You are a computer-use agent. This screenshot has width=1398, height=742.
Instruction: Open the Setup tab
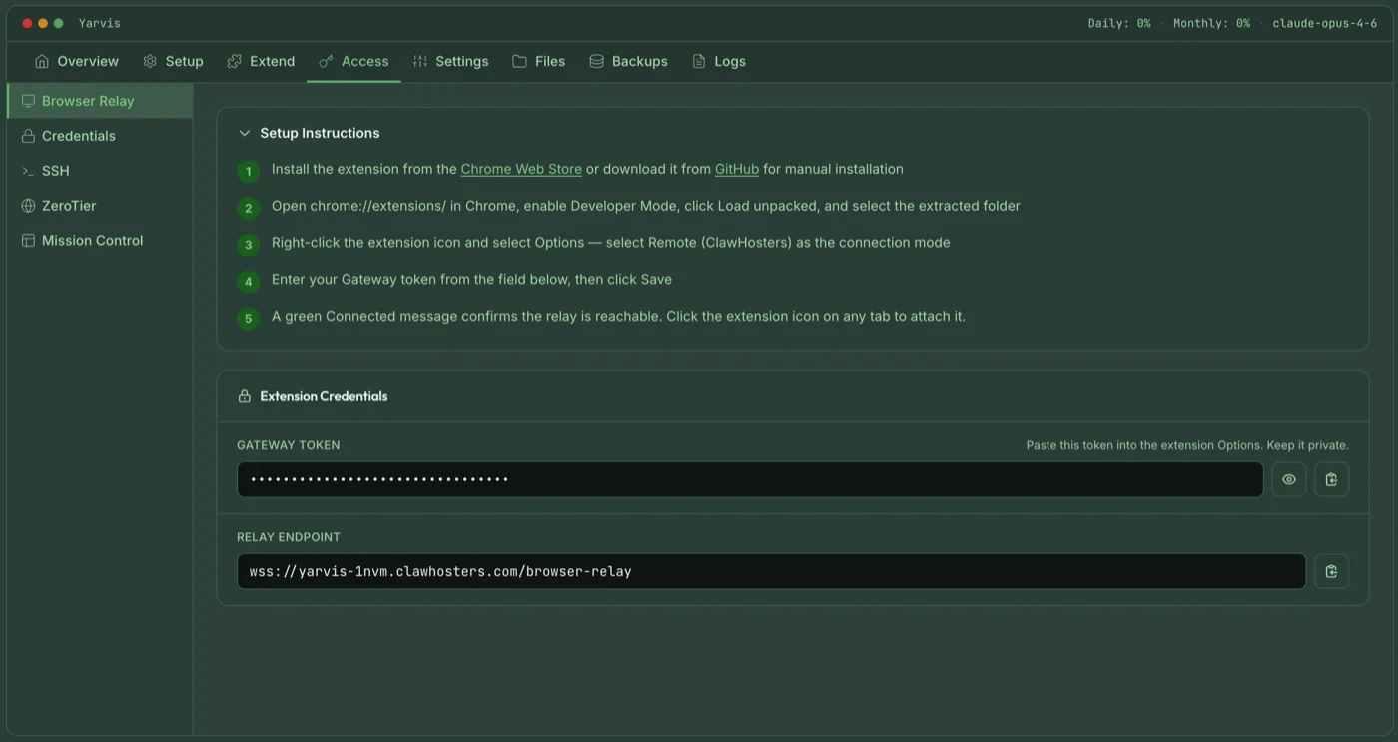(173, 61)
